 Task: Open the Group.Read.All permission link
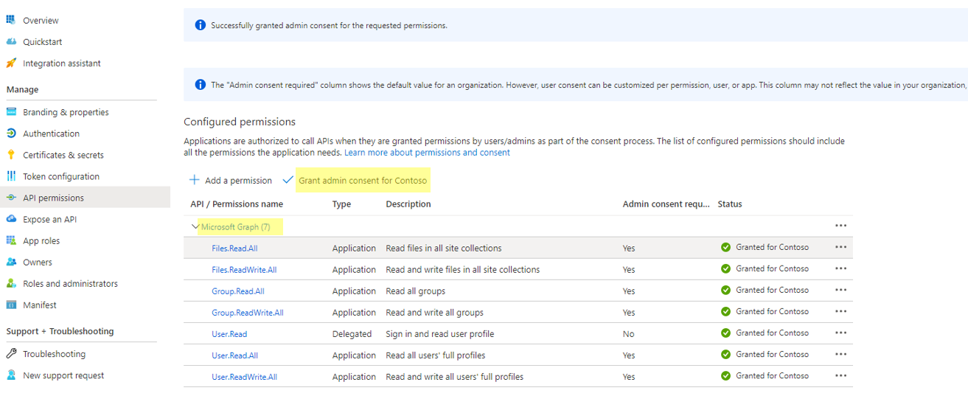238,291
